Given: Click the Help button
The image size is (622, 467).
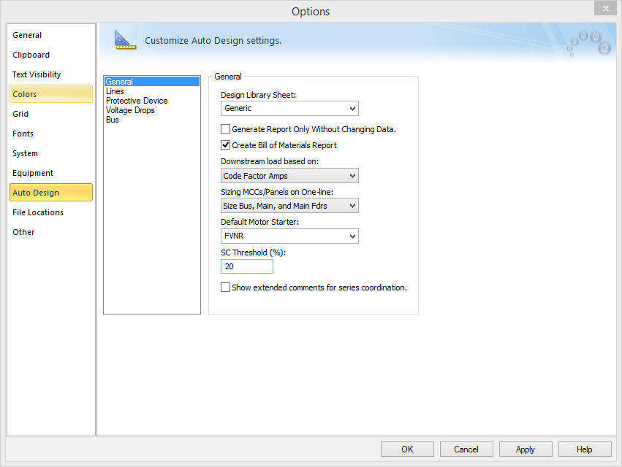Looking at the screenshot, I should coord(584,449).
